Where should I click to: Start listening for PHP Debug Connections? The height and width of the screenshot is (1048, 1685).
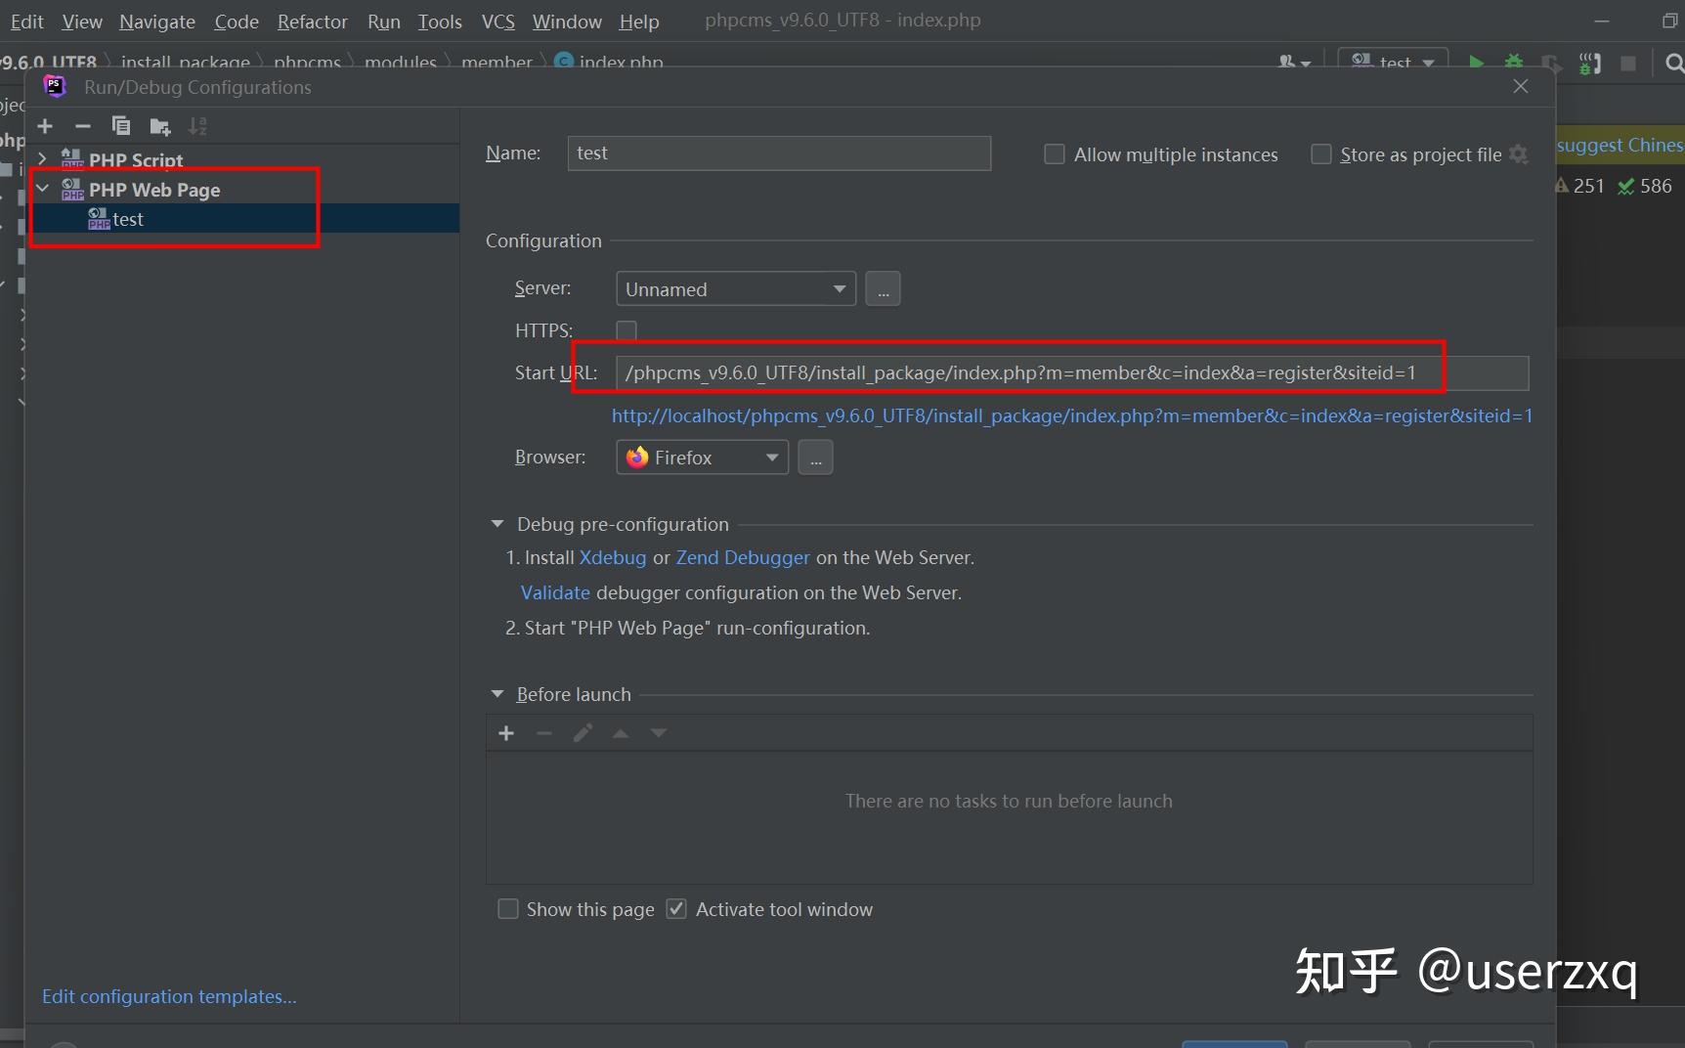[x=1589, y=63]
